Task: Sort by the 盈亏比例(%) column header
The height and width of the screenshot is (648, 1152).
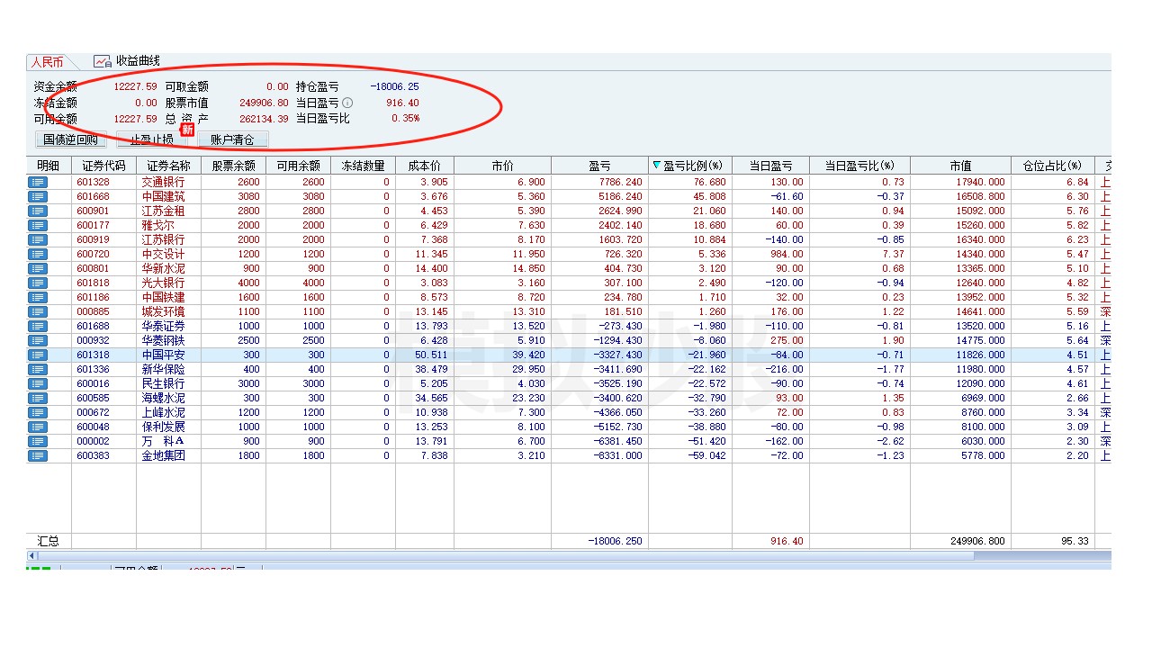Action: click(x=690, y=166)
